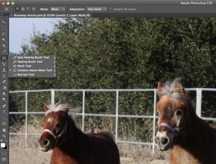216x164 pixels.
Task: Select the New selection mode button
Action: pos(17,9)
